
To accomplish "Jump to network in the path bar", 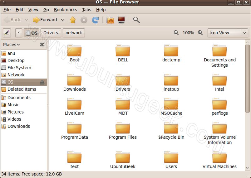I will tap(74, 33).
